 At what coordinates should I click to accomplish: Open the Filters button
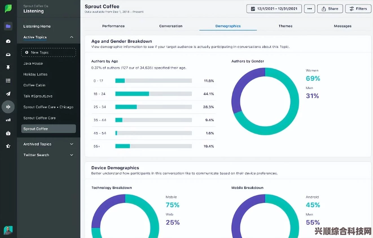359,9
